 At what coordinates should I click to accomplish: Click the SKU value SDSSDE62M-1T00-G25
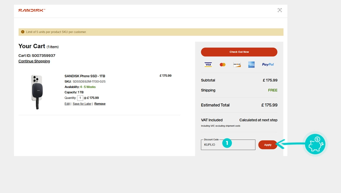coord(89,81)
